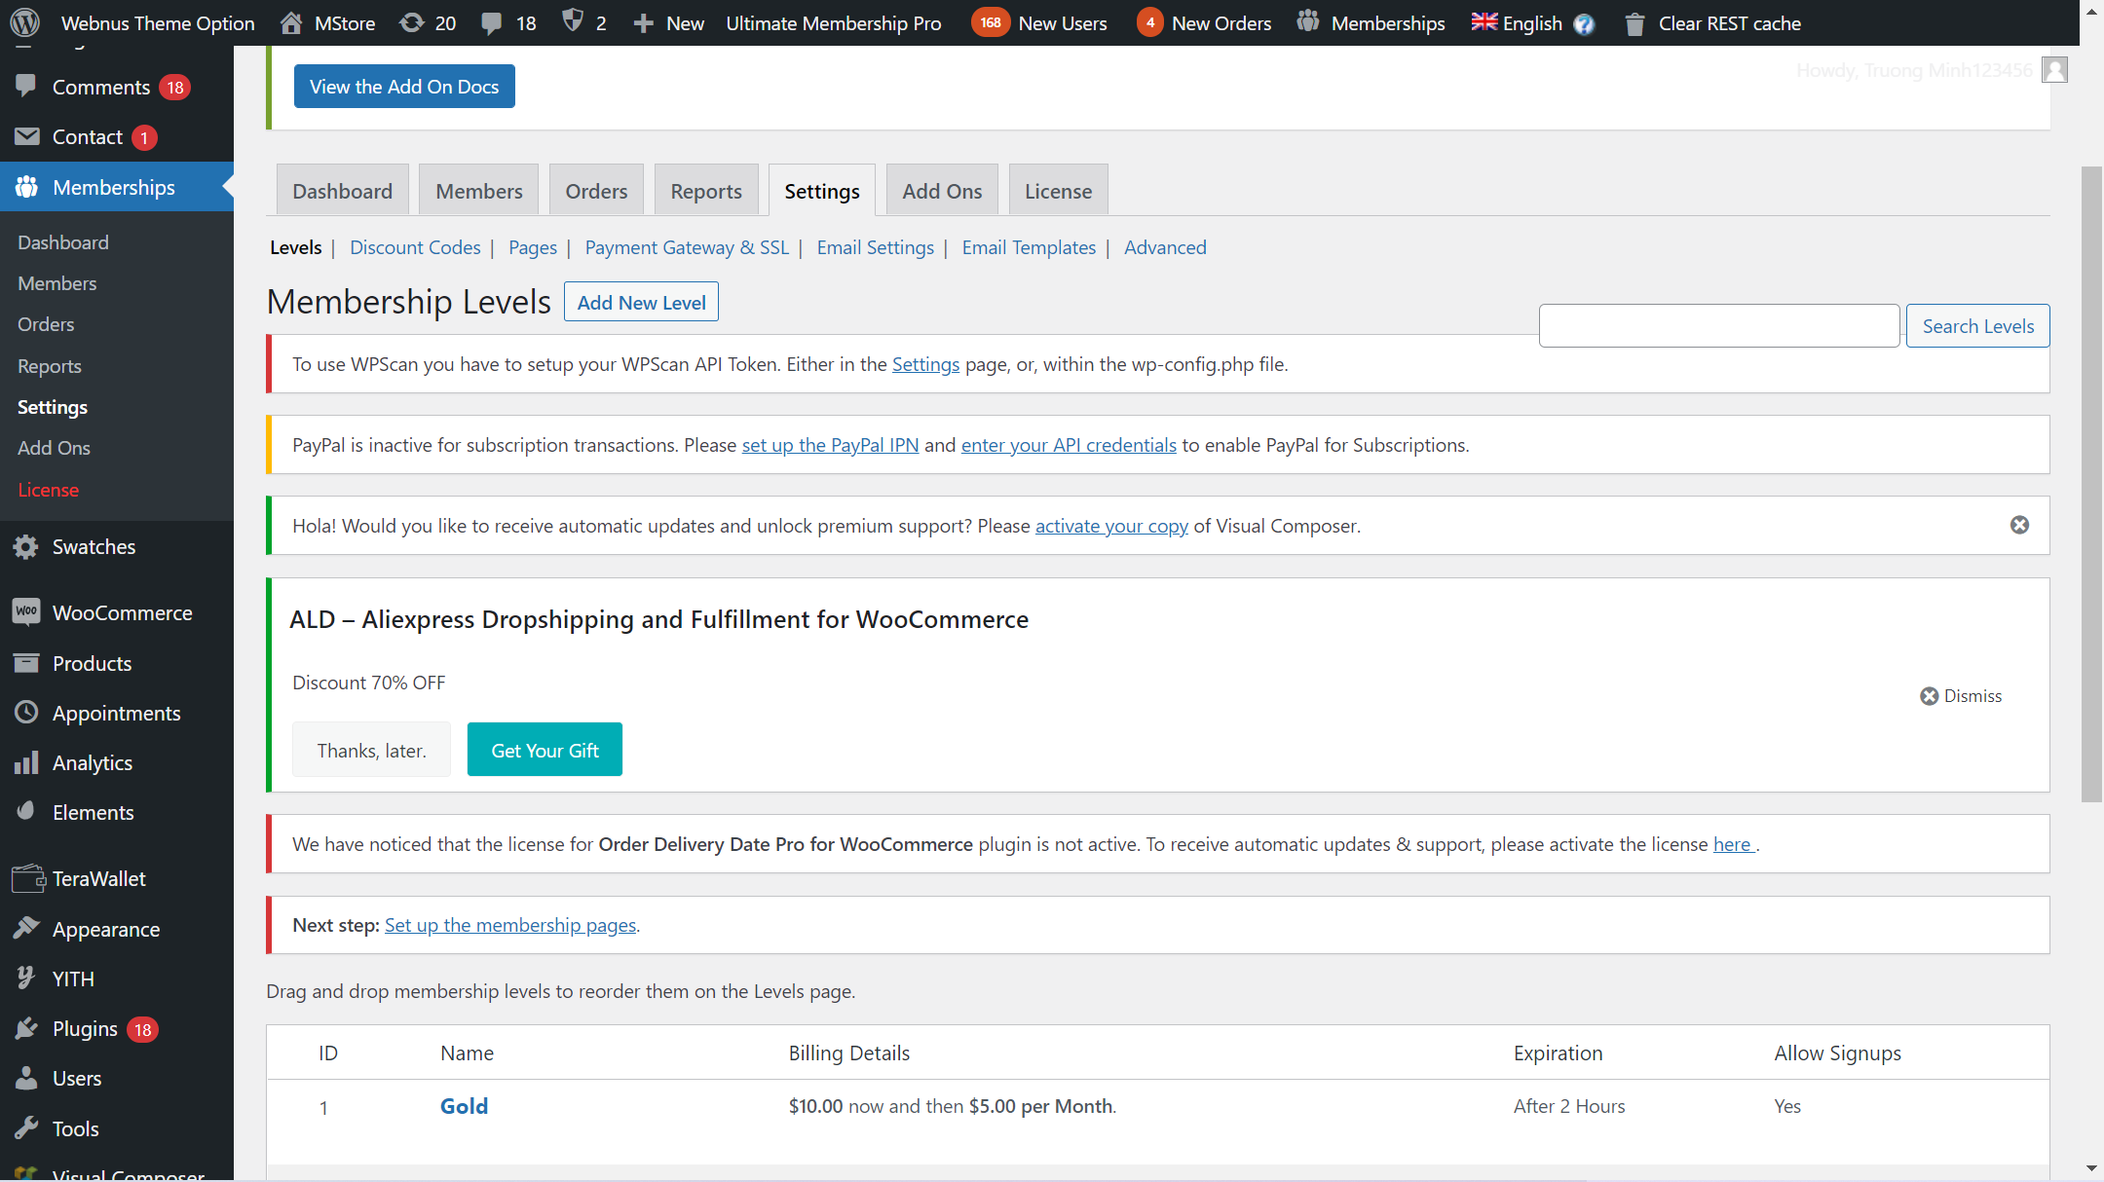
Task: Click the MStore home icon
Action: pos(291,22)
